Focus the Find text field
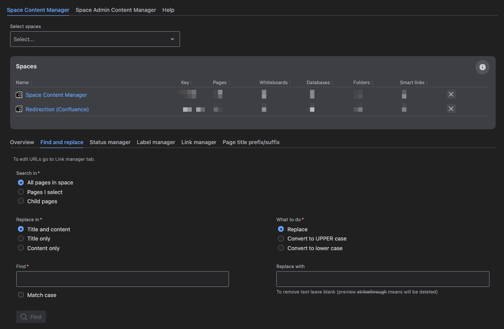Viewport: 504px width, 329px height. pos(123,279)
